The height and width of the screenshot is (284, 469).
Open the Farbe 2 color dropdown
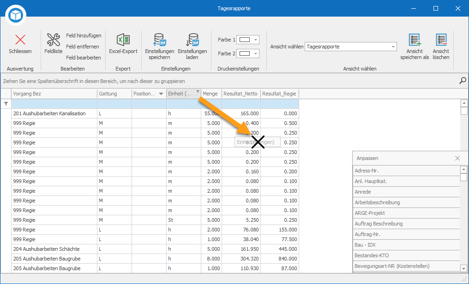point(255,54)
